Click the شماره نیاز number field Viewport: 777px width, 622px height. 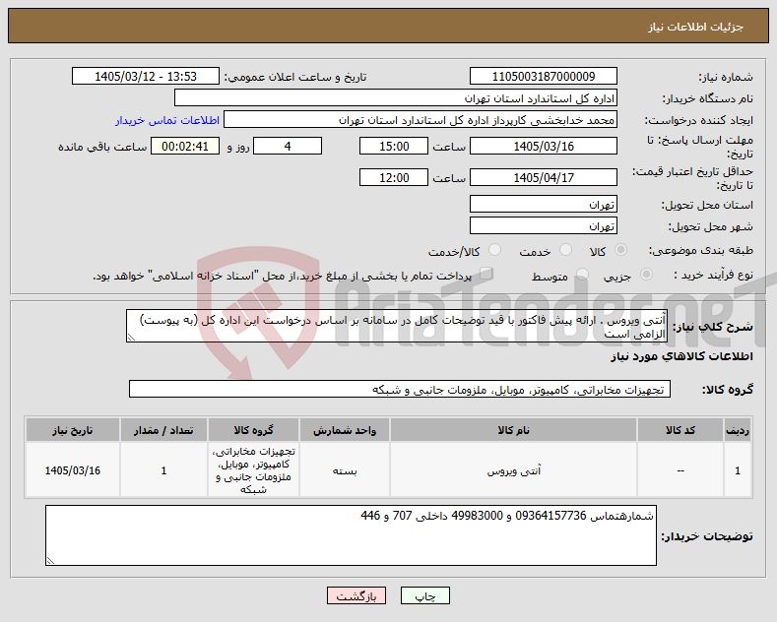[x=543, y=76]
